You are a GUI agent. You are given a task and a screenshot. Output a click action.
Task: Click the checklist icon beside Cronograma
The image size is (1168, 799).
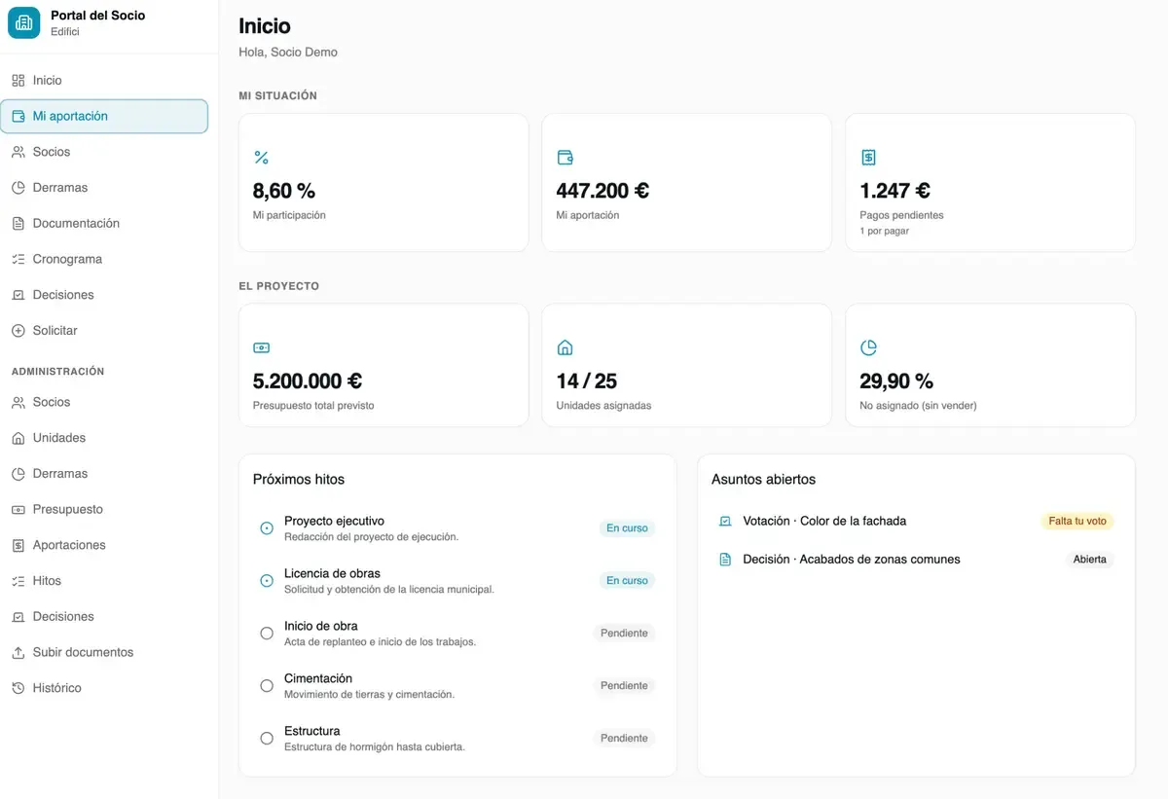18,259
